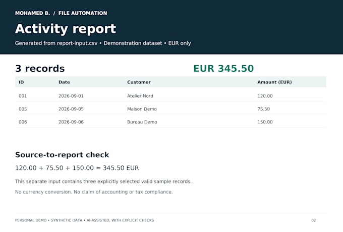Viewport: 343px width, 232px height.
Task: Click the '3 records' heading
Action: [40, 68]
